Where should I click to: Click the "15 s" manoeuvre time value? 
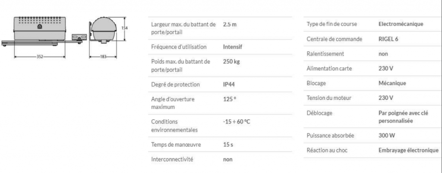pos(228,145)
